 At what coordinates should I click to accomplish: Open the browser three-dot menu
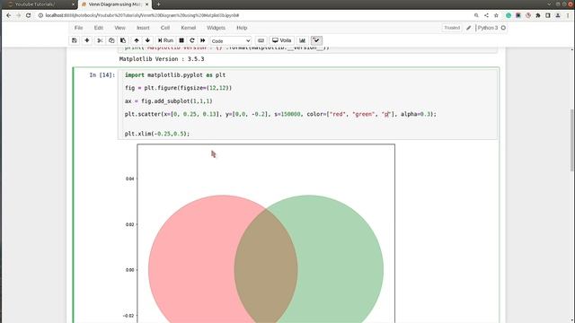(x=568, y=15)
